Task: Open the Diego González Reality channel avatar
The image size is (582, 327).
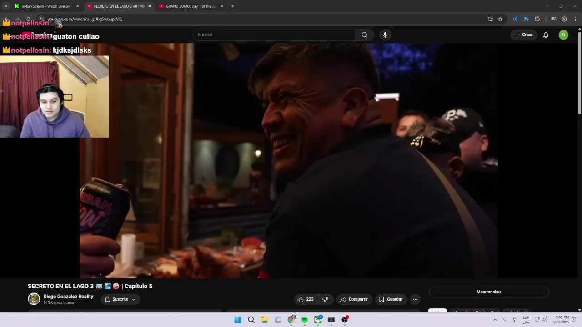Action: [x=34, y=299]
